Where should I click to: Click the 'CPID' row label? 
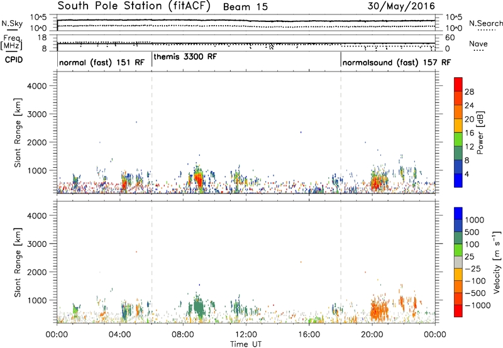tap(14, 60)
